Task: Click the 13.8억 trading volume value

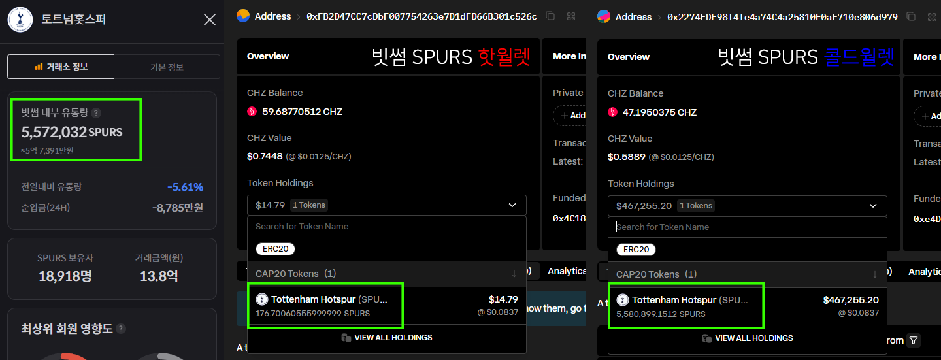Action: coord(159,276)
